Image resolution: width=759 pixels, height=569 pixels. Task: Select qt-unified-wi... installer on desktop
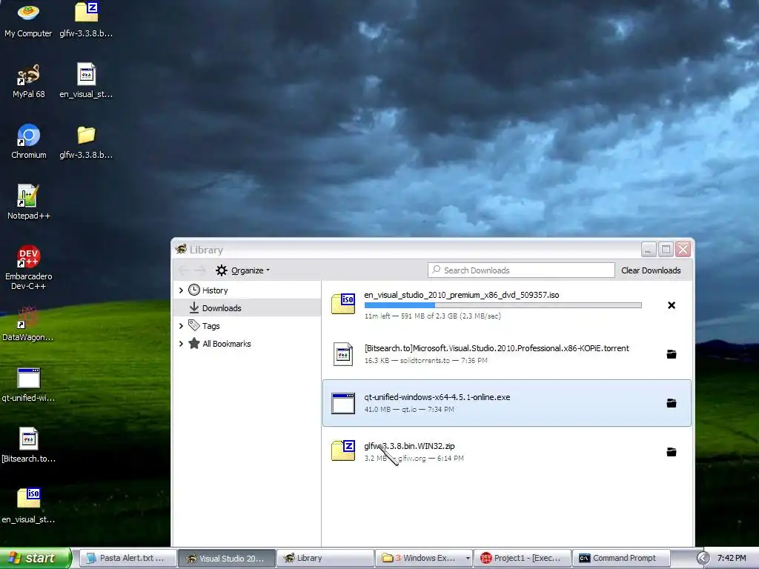click(29, 385)
